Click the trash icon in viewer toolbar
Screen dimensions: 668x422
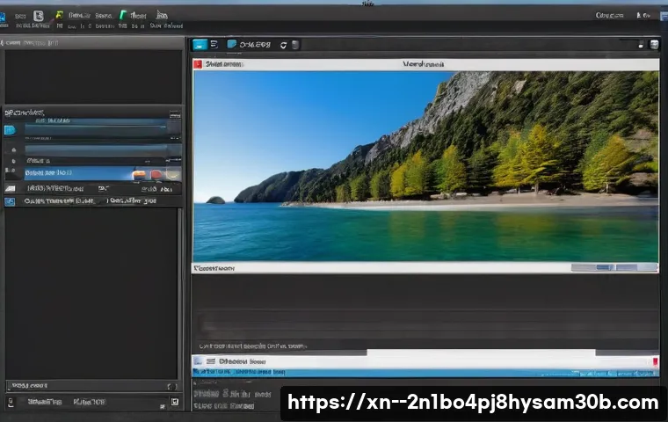(295, 45)
